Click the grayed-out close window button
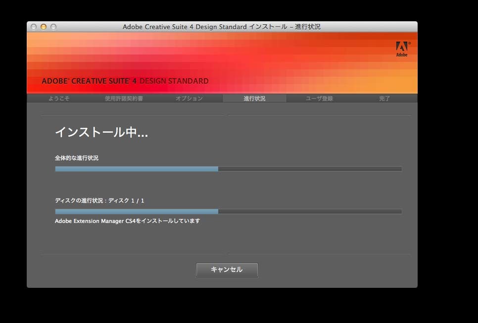The image size is (478, 323). click(34, 27)
